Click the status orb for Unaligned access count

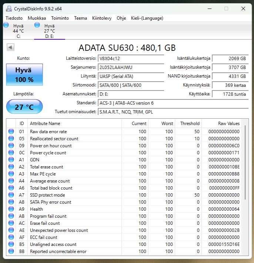coord(11,244)
